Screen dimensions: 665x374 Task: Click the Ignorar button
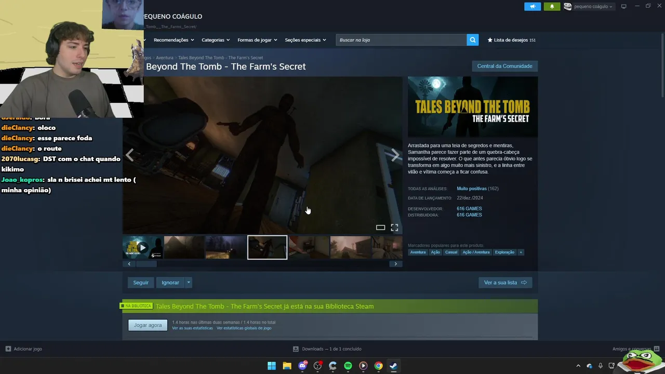(170, 283)
